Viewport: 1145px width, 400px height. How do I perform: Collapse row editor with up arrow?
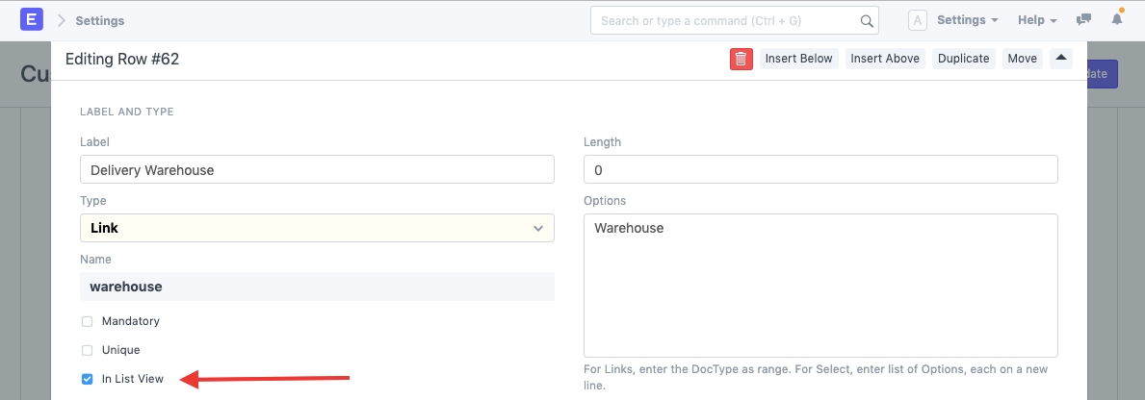(x=1060, y=59)
